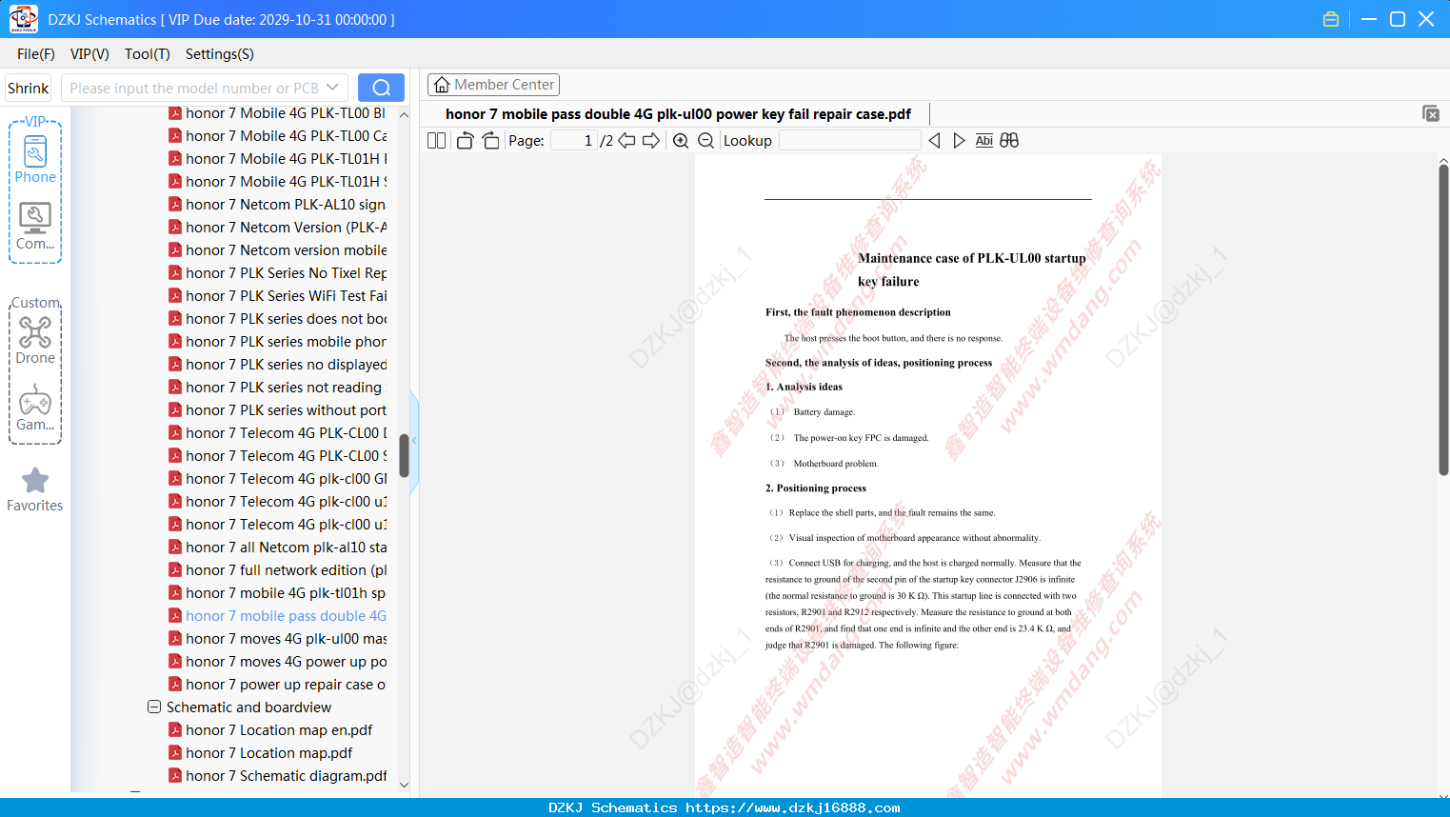The width and height of the screenshot is (1450, 817).
Task: Open honor 7 full network edition file
Action: pos(286,570)
